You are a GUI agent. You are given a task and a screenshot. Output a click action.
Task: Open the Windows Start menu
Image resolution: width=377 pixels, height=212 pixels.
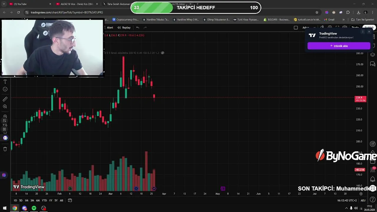pyautogui.click(x=5, y=208)
